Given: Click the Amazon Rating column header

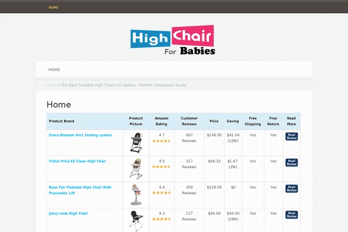Looking at the screenshot, I should [x=162, y=121].
